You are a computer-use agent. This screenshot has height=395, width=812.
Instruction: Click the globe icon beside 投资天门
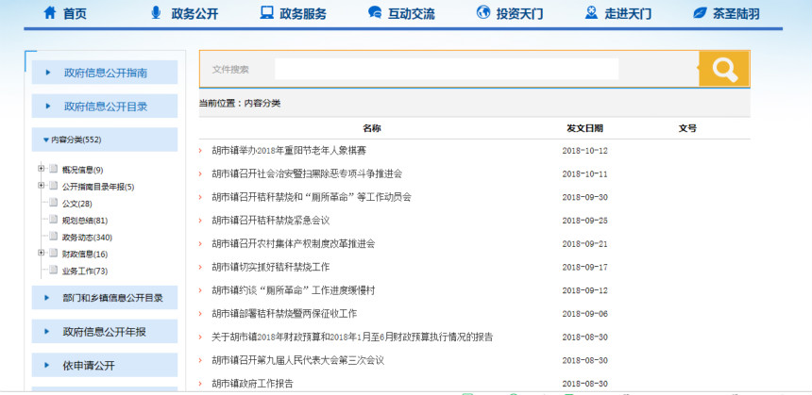click(483, 13)
